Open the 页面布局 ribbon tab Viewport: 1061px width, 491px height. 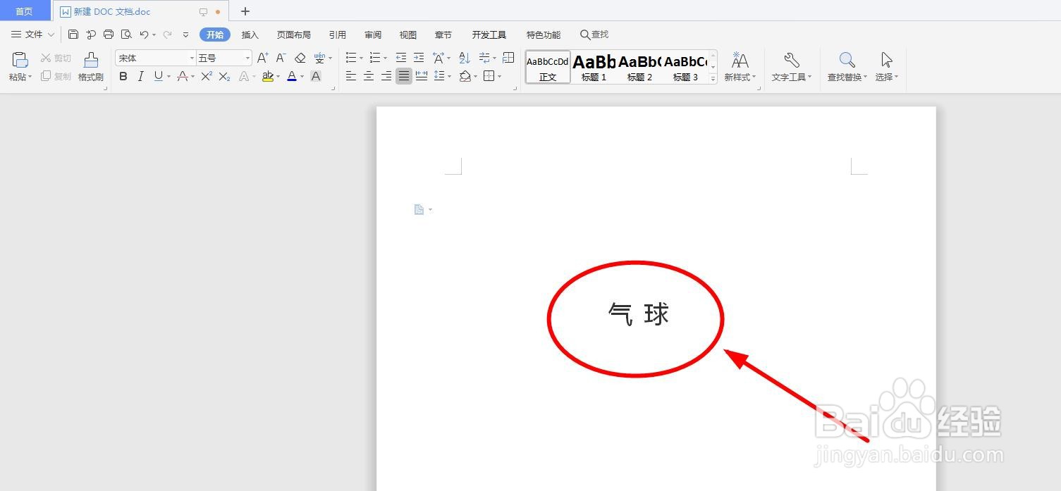[293, 34]
